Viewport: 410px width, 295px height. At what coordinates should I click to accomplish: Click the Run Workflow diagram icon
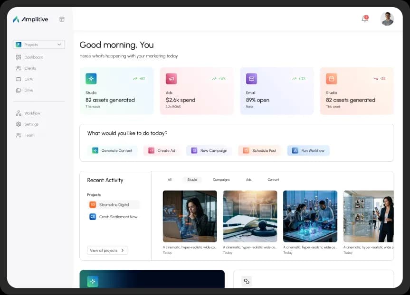click(295, 150)
